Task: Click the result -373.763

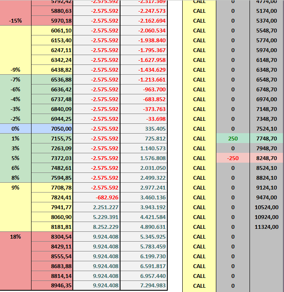Action: tap(144, 109)
